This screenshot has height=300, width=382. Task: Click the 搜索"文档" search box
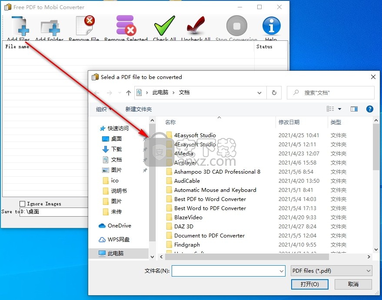point(330,93)
